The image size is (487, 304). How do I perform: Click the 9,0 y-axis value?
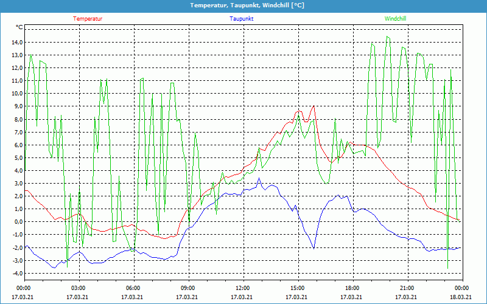pos(19,106)
